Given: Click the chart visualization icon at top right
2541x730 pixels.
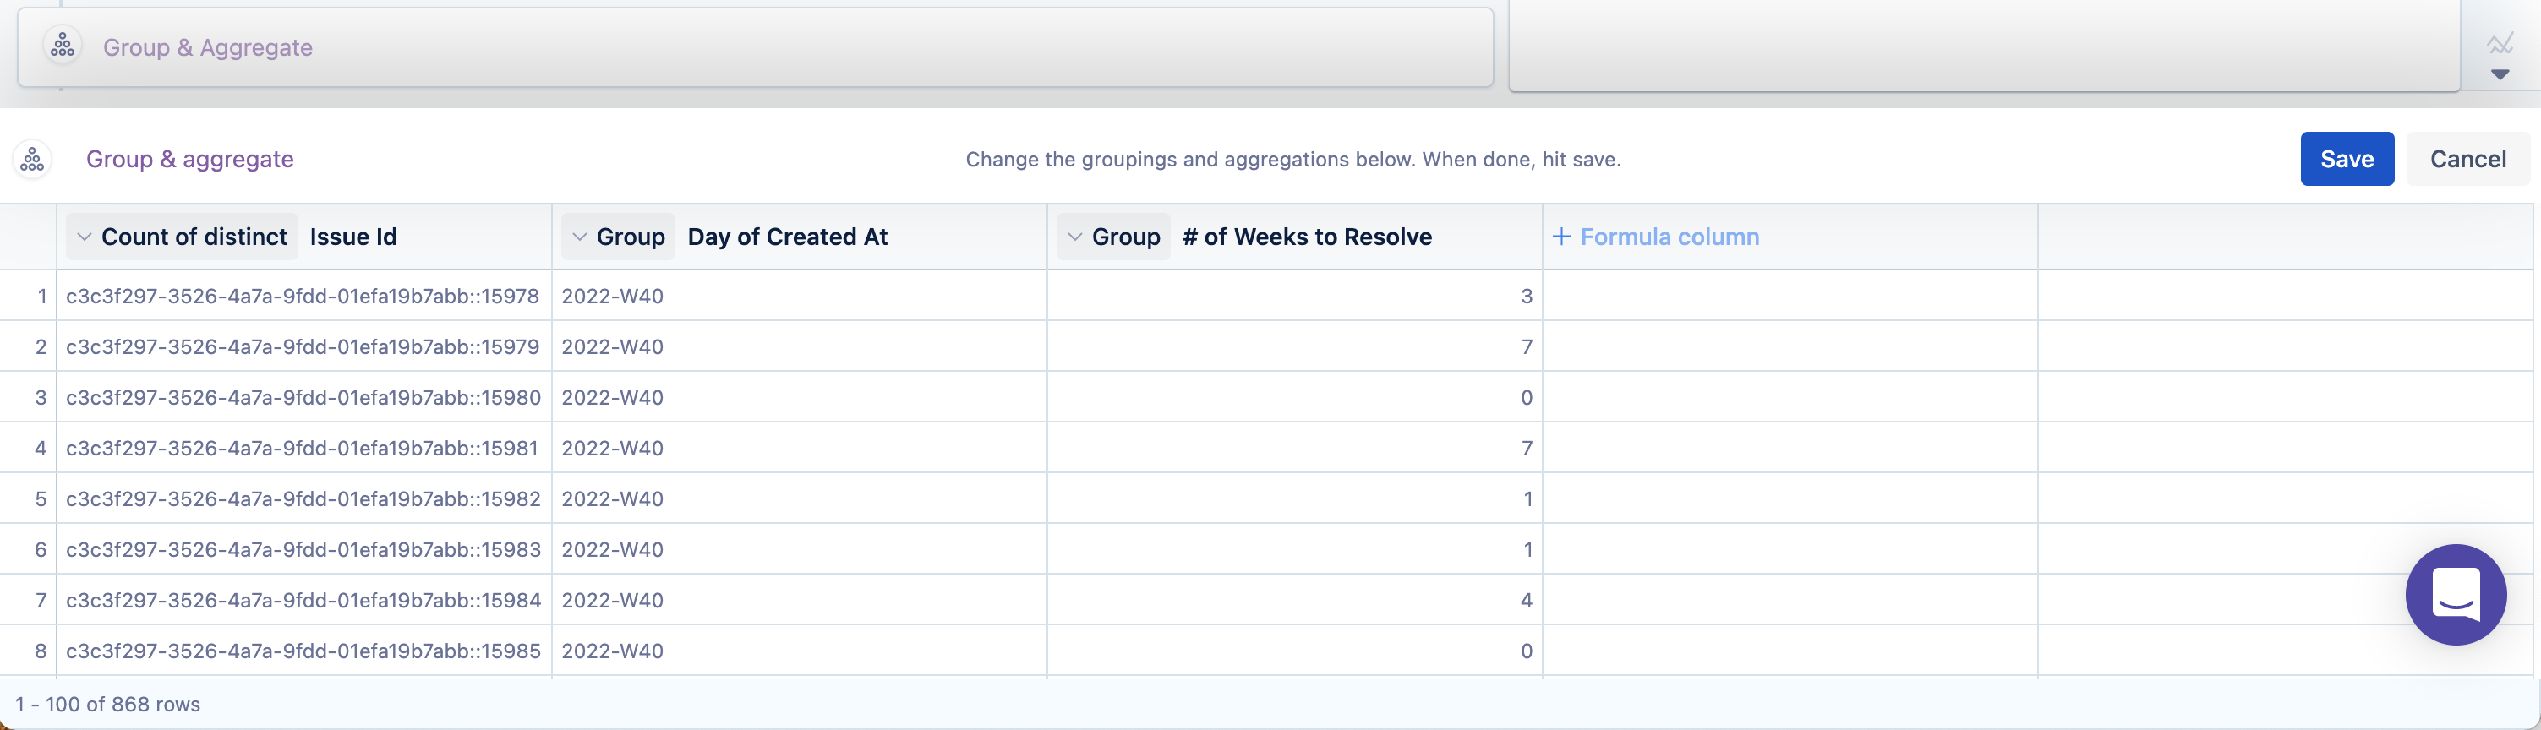Looking at the screenshot, I should (x=2499, y=43).
